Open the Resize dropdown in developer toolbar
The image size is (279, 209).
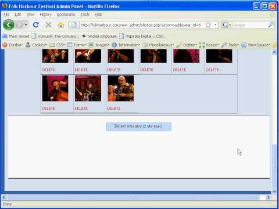[x=212, y=45]
